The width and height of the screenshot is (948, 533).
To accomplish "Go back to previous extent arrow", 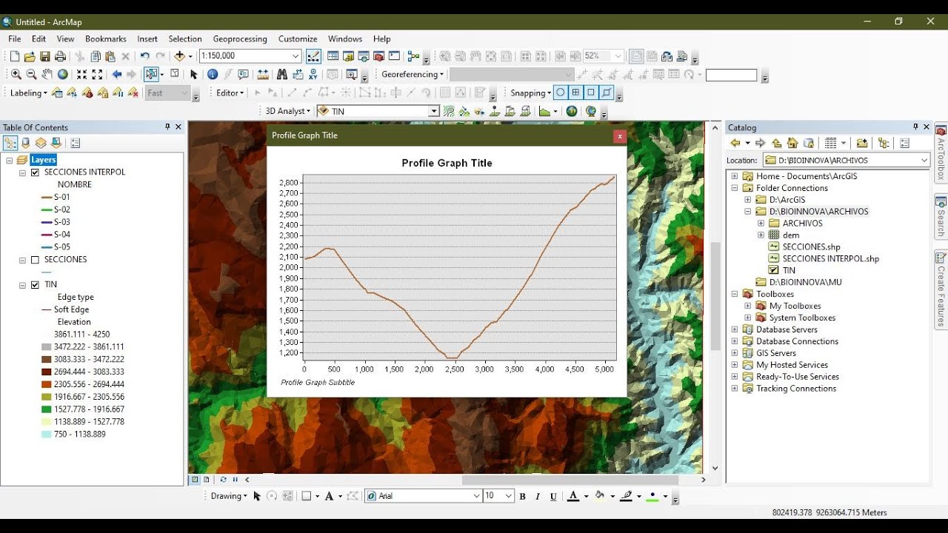I will tap(117, 75).
